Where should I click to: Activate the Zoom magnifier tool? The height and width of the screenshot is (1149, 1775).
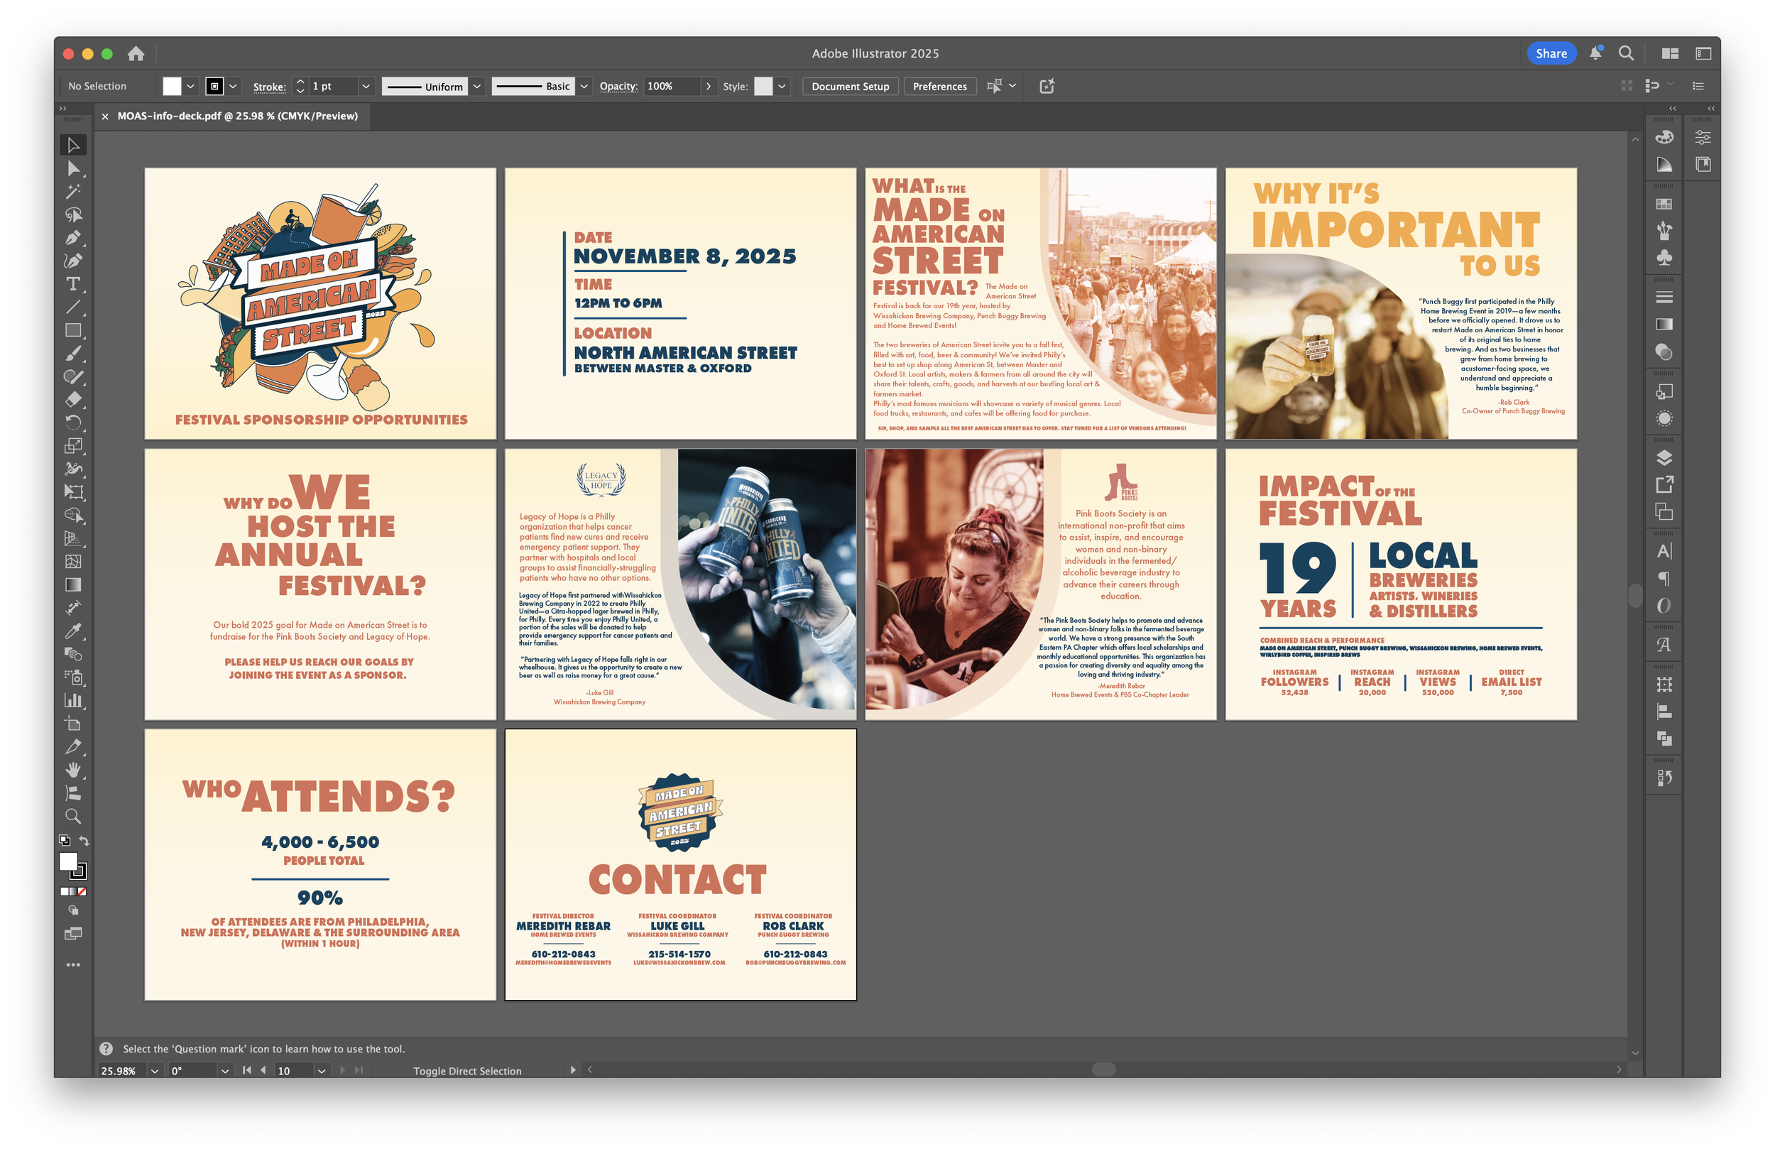(x=73, y=816)
